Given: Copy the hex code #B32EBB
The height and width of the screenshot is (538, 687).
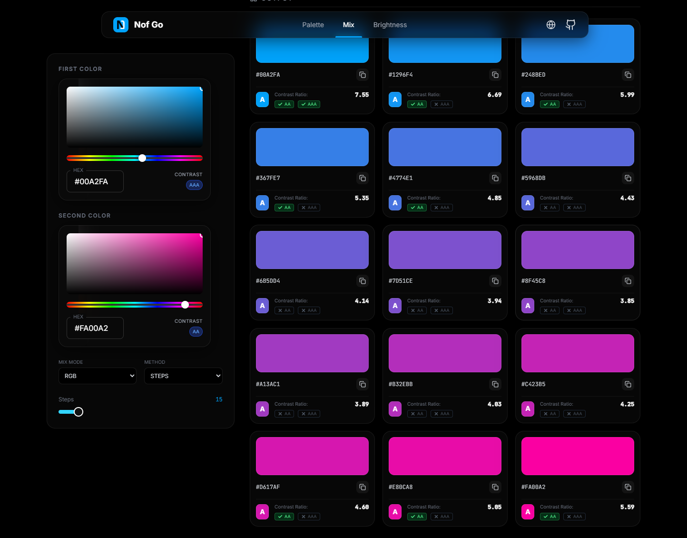Looking at the screenshot, I should 495,384.
